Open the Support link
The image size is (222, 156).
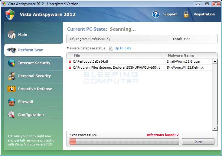(x=170, y=14)
